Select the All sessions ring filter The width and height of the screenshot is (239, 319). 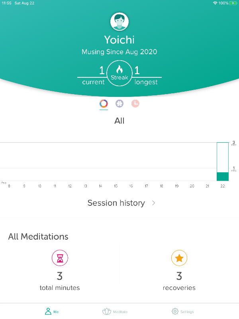(104, 104)
